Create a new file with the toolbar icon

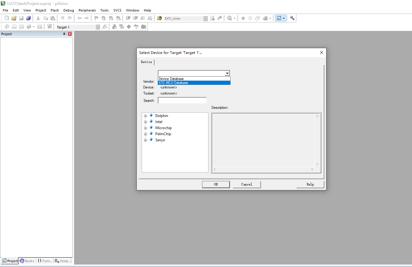point(7,18)
